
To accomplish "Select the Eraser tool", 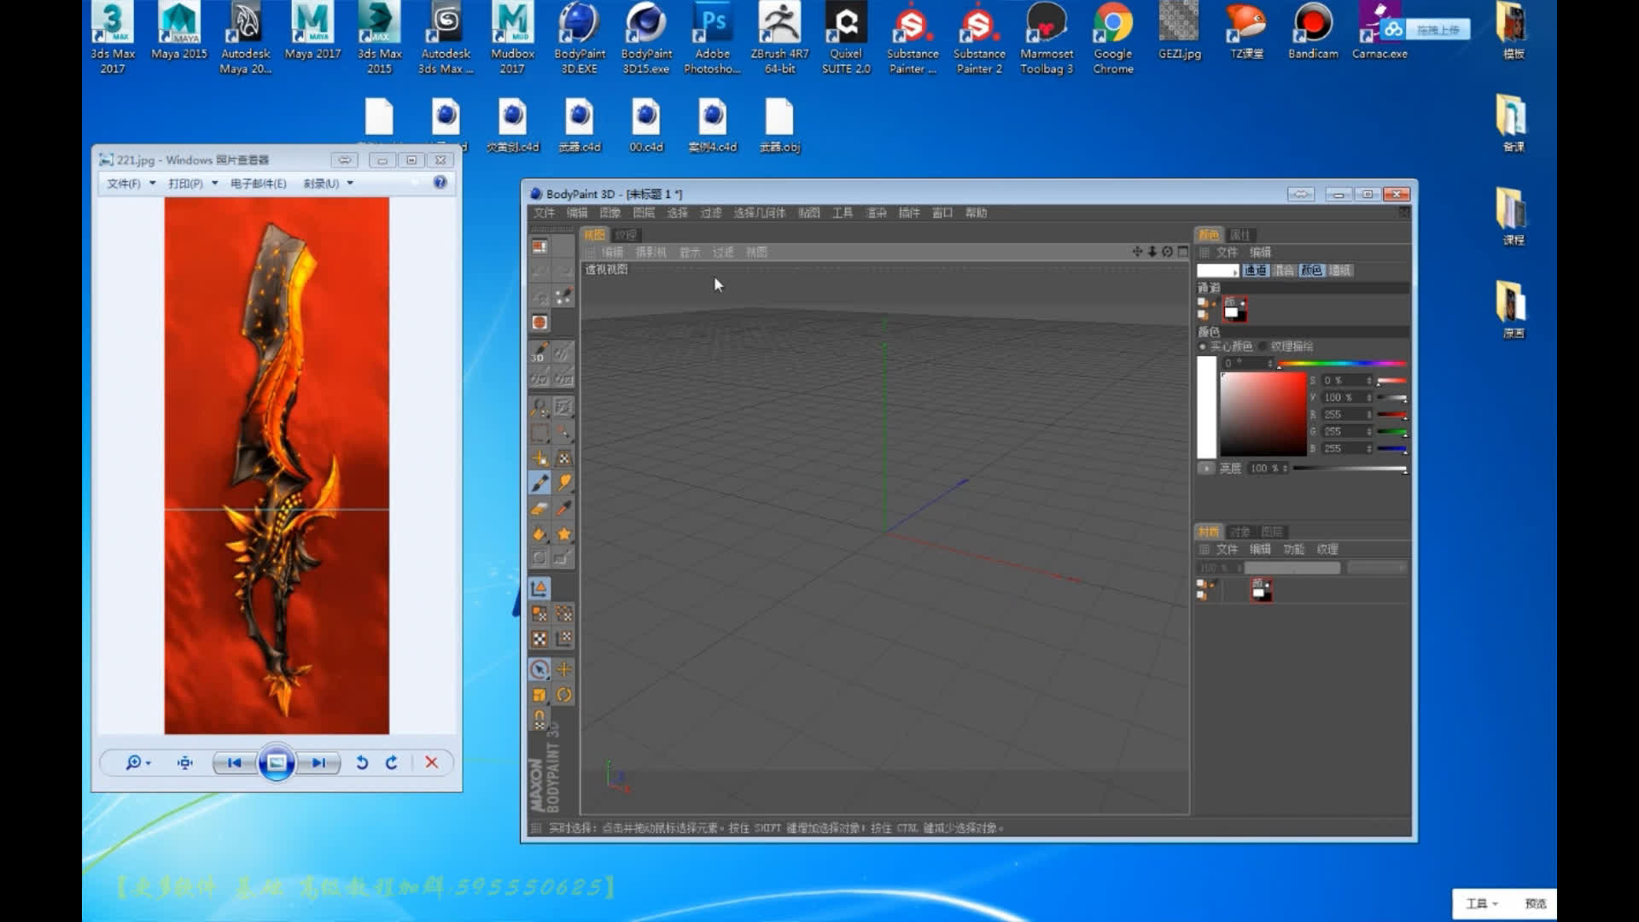I will click(x=540, y=509).
